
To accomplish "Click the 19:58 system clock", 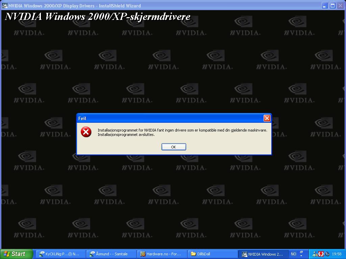I will [337, 254].
